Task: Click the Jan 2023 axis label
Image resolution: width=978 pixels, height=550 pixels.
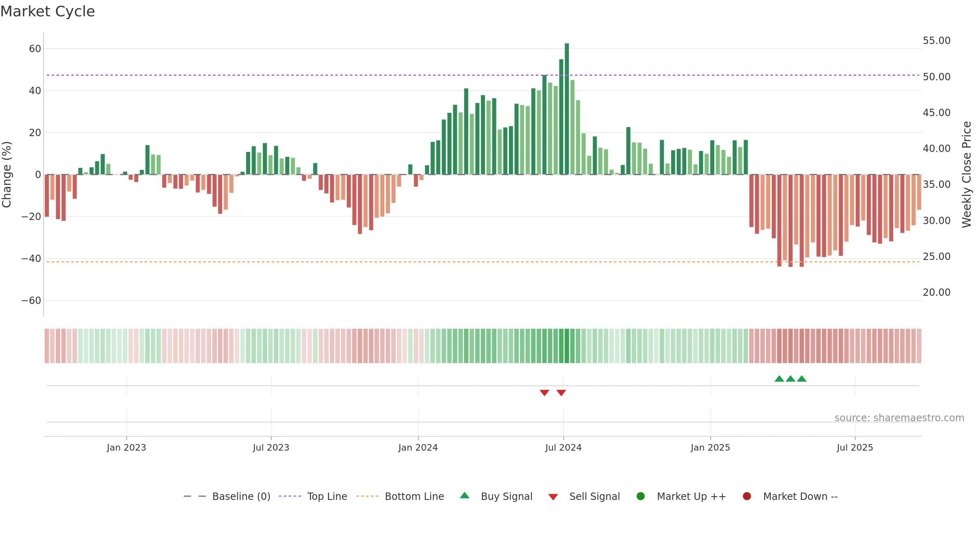Action: tap(126, 447)
